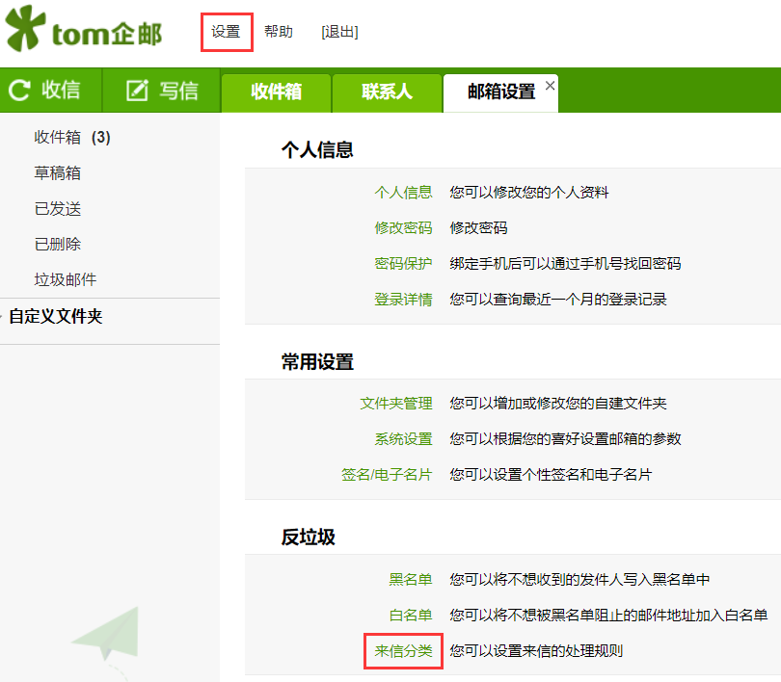781x682 pixels.
Task: Open the 设置 menu item
Action: pyautogui.click(x=227, y=32)
